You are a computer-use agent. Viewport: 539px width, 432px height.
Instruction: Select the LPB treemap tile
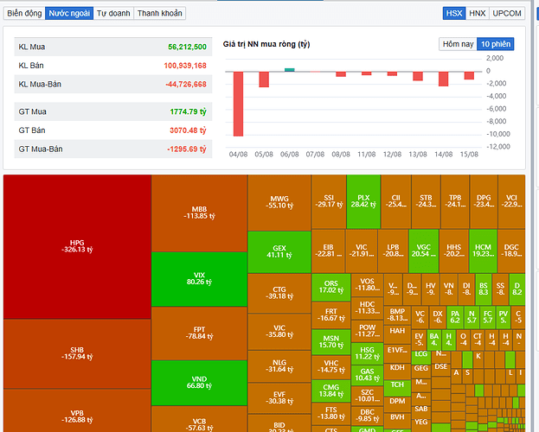tap(394, 251)
